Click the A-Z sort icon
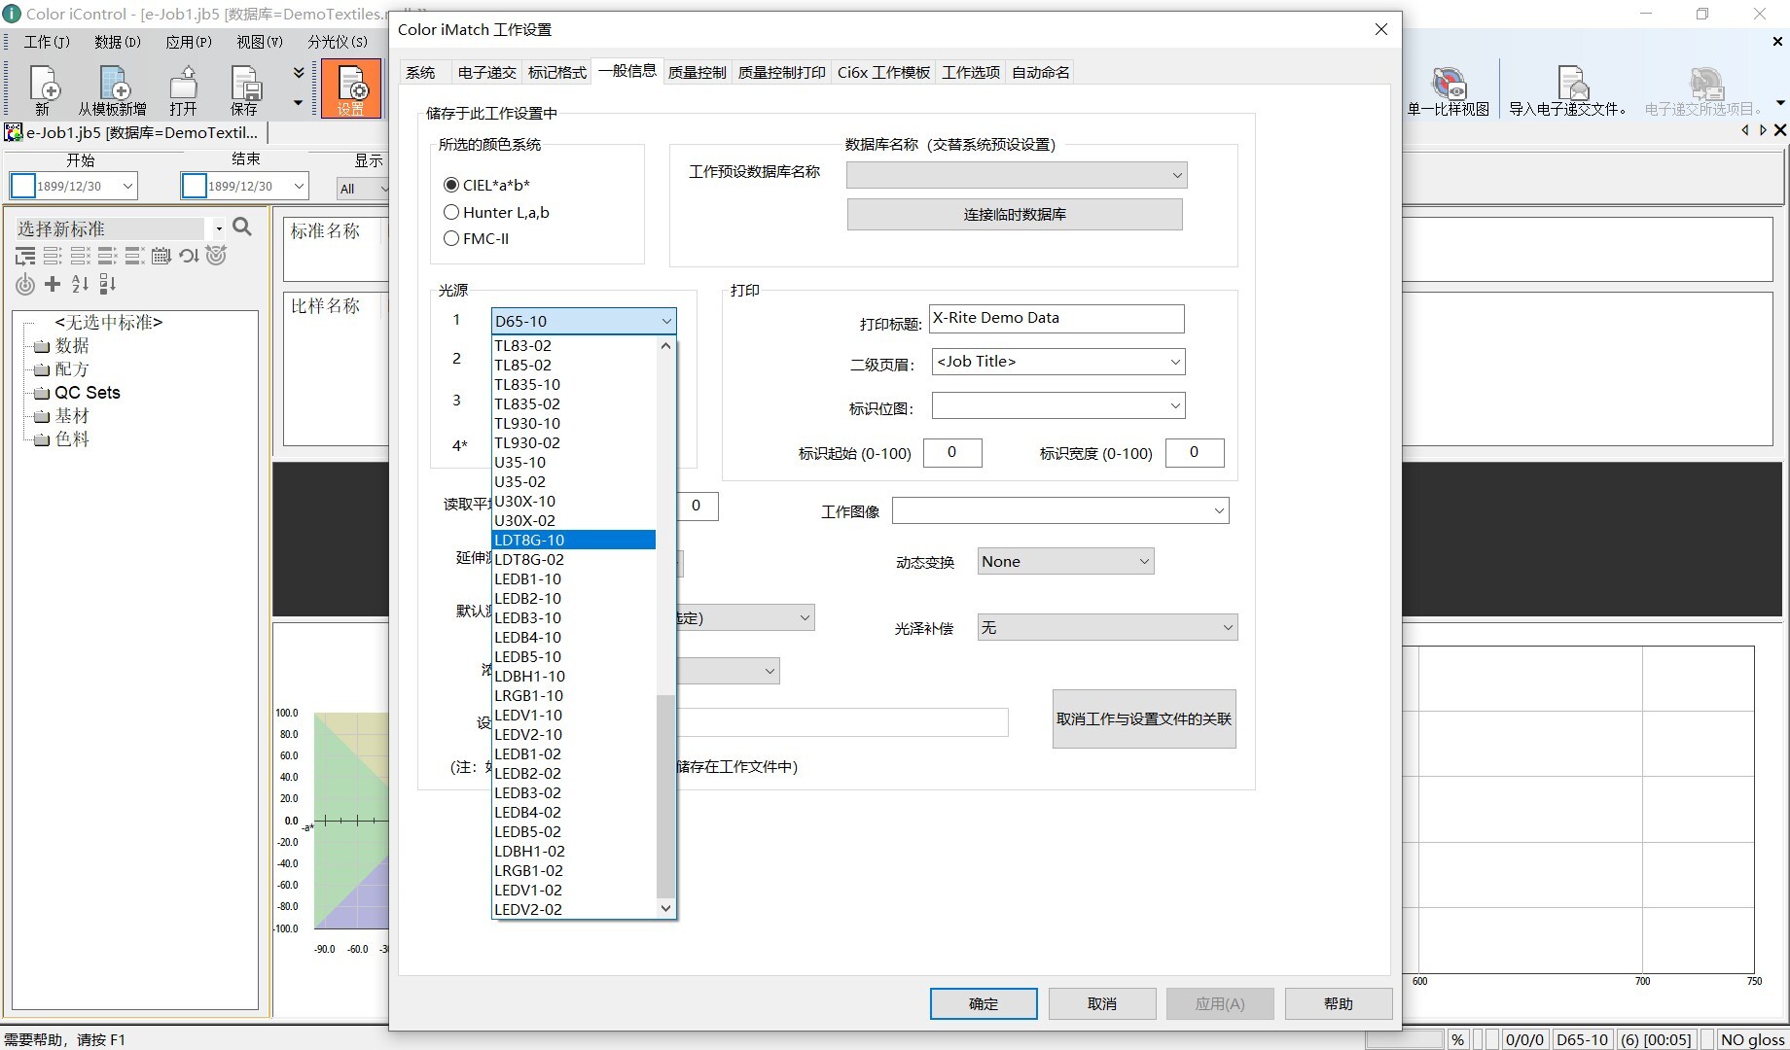The width and height of the screenshot is (1790, 1050). [x=80, y=284]
